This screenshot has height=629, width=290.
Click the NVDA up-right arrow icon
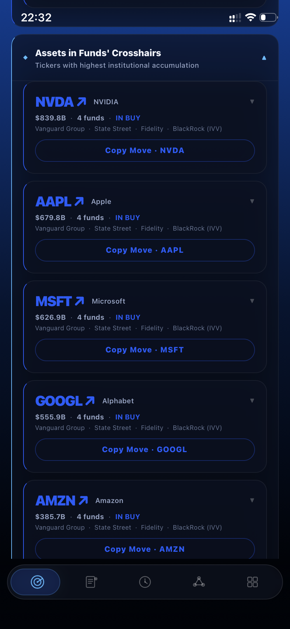pos(82,102)
